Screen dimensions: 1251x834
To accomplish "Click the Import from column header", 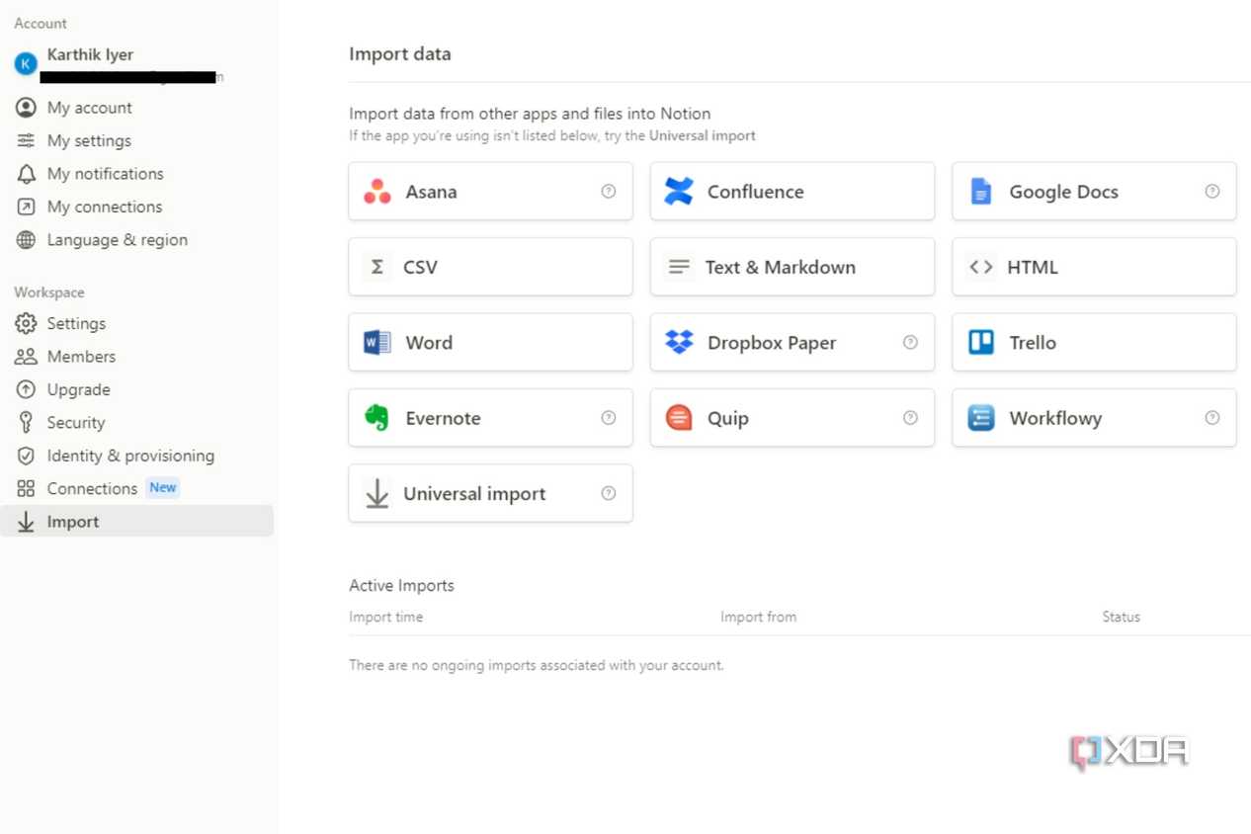I will click(x=758, y=617).
